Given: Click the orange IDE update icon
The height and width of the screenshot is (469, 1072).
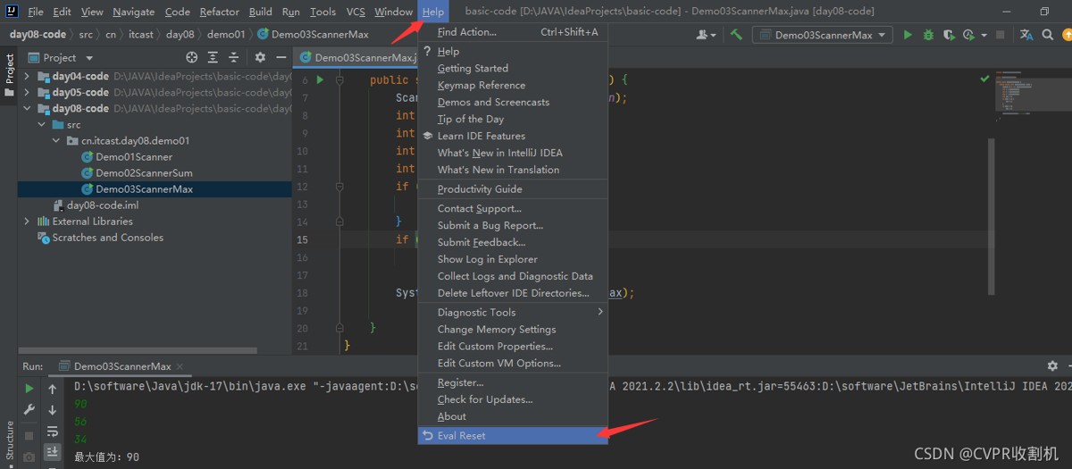Looking at the screenshot, I should coord(1067,35).
